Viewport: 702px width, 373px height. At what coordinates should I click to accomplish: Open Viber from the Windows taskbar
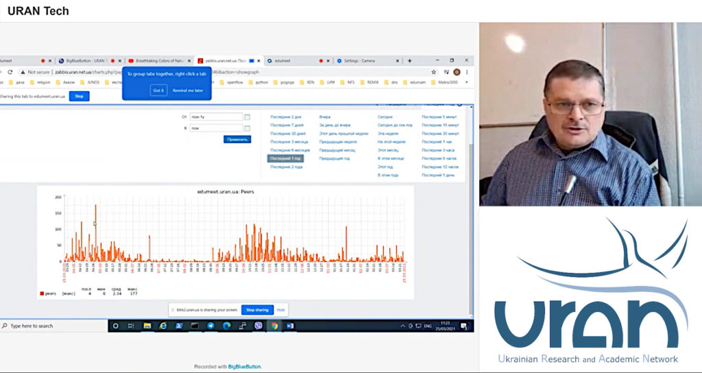point(258,326)
